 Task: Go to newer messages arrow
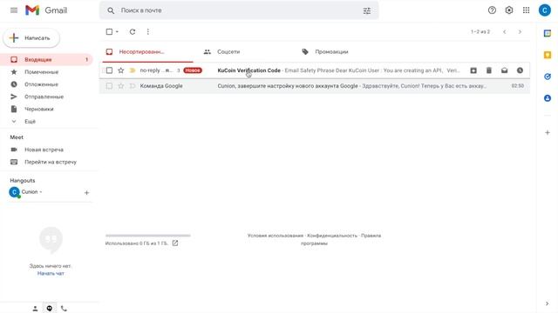click(504, 32)
